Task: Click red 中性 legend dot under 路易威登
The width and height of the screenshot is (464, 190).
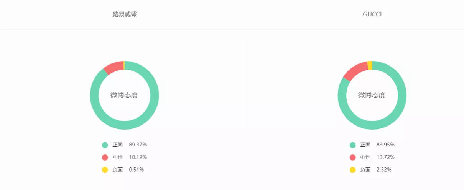Action: (x=105, y=157)
